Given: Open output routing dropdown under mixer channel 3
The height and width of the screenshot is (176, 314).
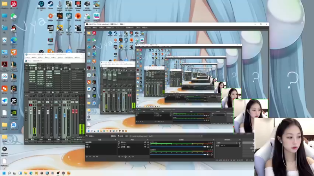Looking at the screenshot, I should (x=49, y=142).
